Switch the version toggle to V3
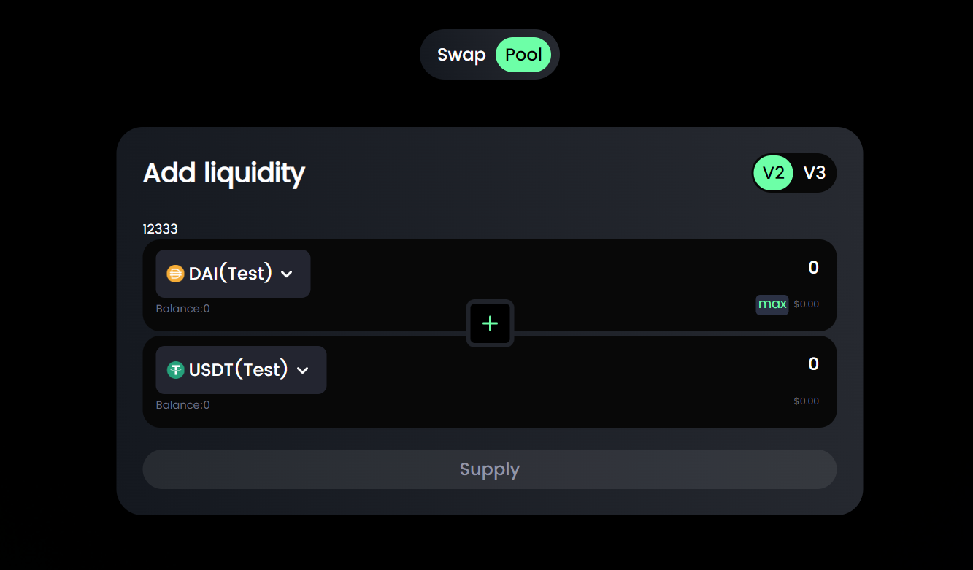 pos(815,173)
